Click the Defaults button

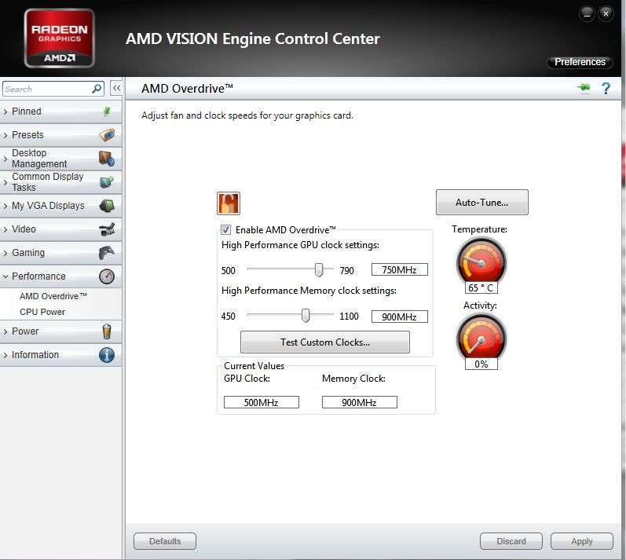point(165,541)
